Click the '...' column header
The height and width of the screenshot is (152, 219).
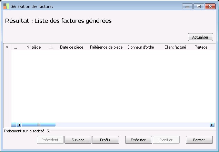click(15, 48)
